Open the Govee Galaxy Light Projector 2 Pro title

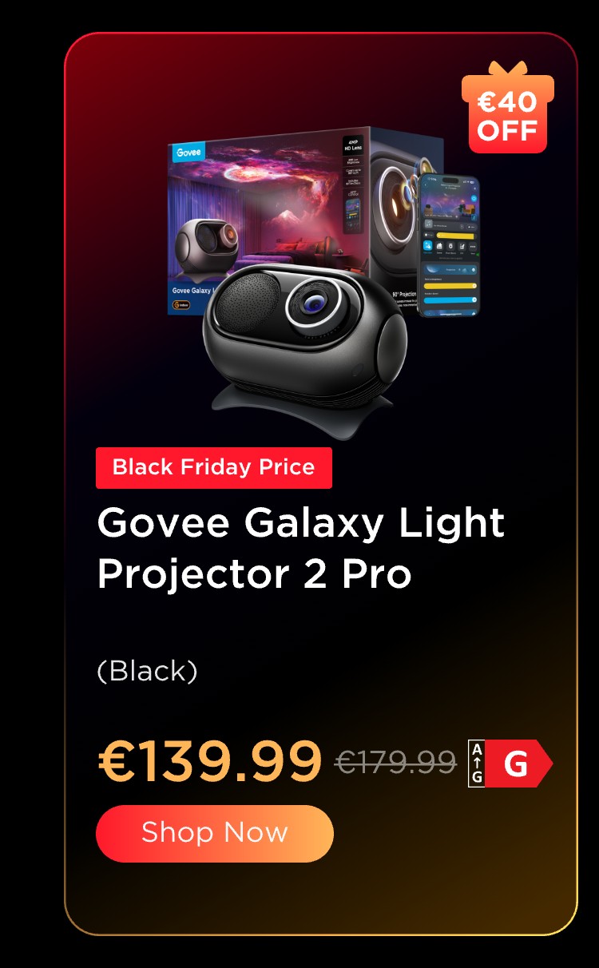(300, 549)
